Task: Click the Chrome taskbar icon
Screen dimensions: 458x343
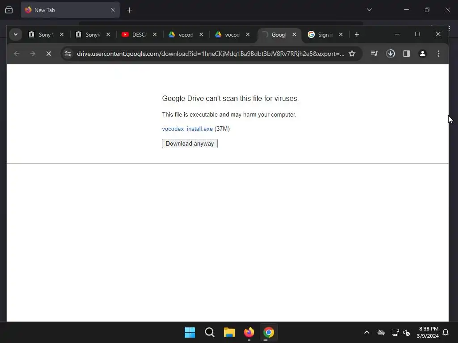Action: click(x=268, y=332)
